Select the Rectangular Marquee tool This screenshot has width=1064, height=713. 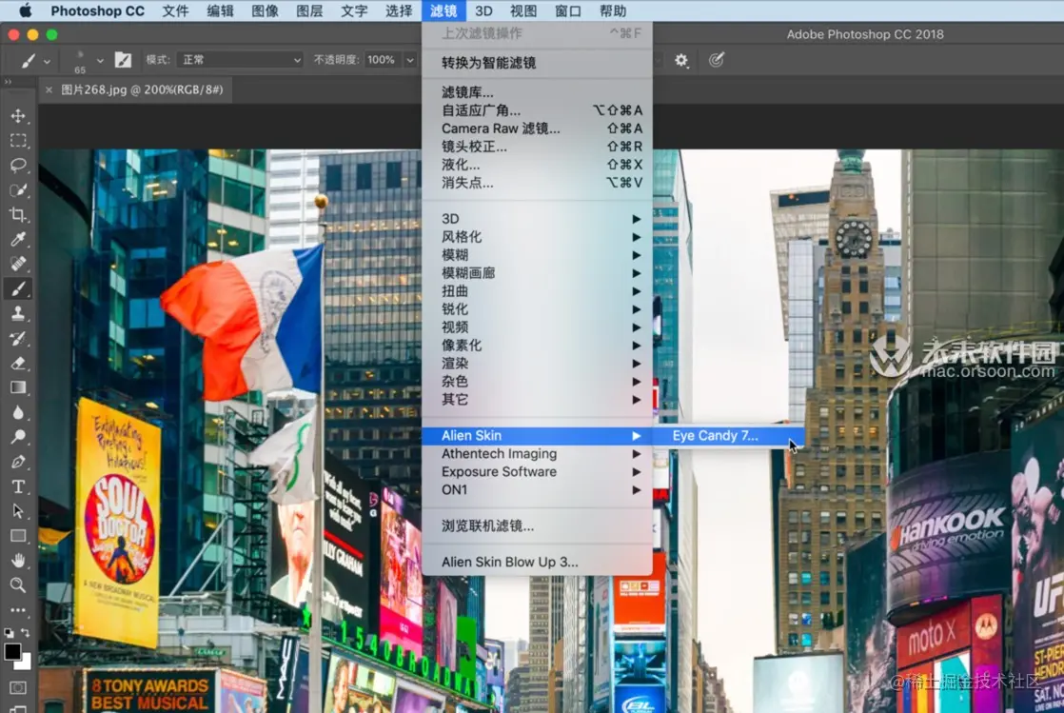(x=18, y=141)
